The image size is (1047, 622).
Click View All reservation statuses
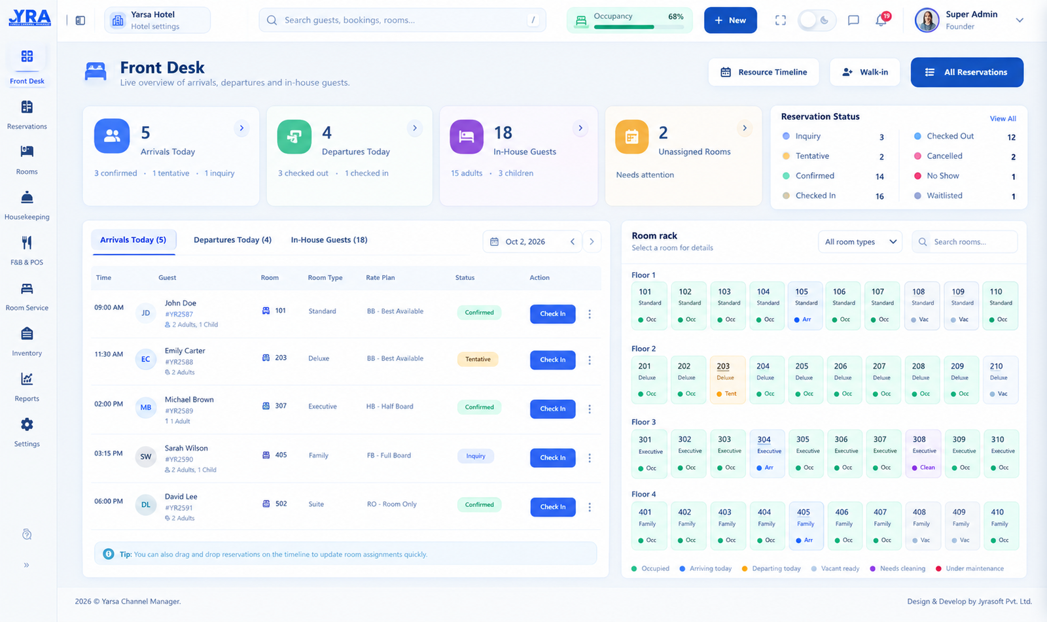tap(1003, 118)
